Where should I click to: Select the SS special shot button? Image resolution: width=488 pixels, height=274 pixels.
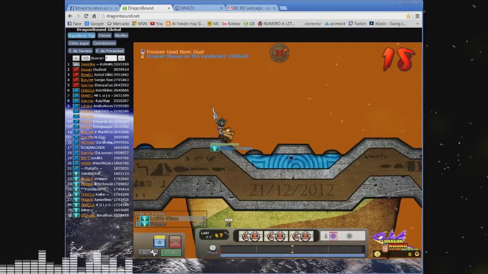tap(175, 242)
